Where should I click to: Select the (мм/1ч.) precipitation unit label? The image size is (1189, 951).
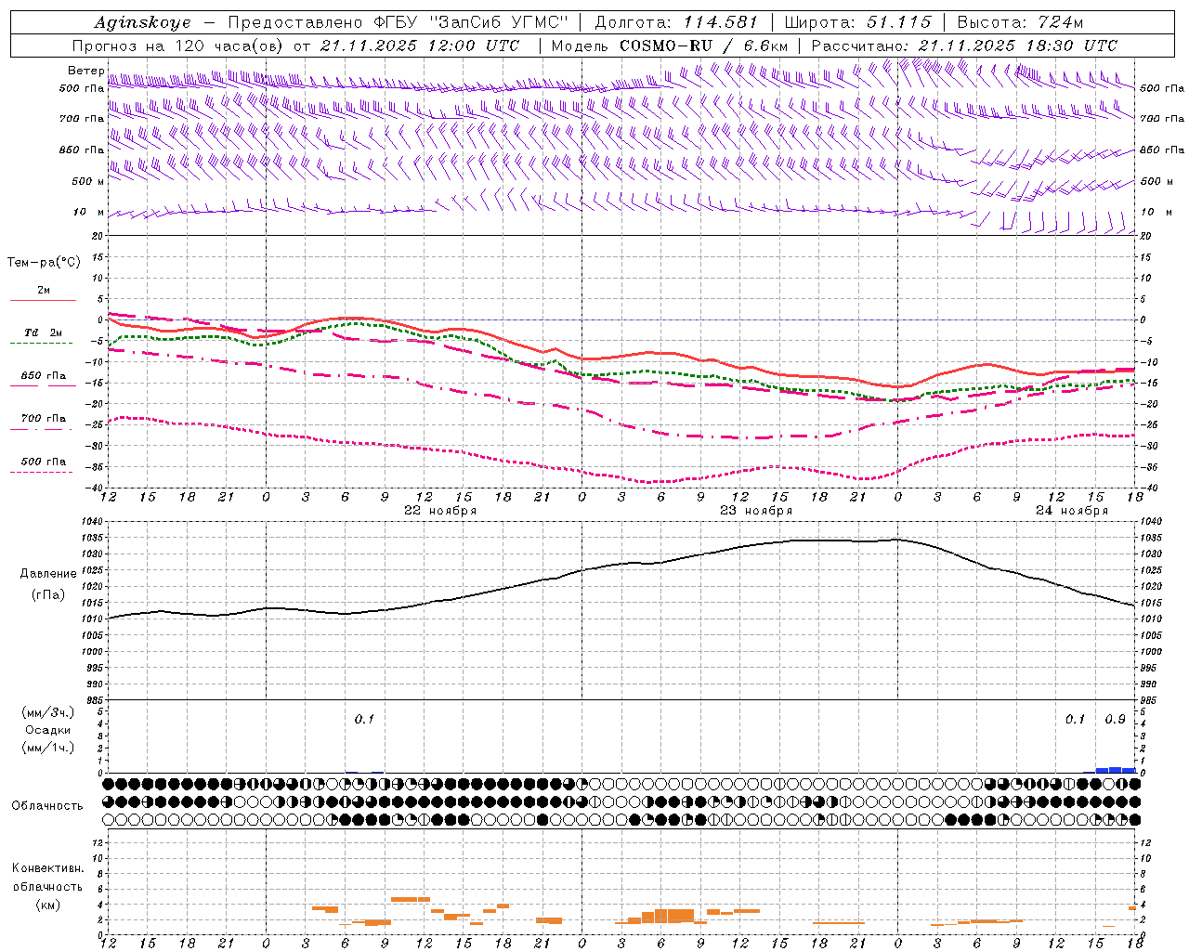[48, 748]
